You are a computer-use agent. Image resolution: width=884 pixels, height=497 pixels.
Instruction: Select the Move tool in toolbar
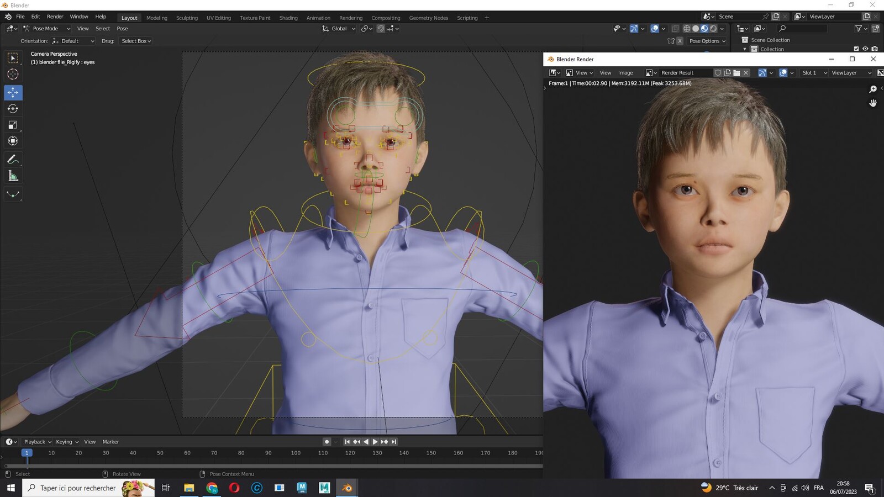pos(13,92)
